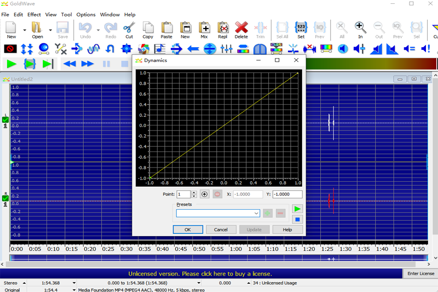Increment the Point number spinner
Screen dimensions: 438x292
[x=194, y=192]
